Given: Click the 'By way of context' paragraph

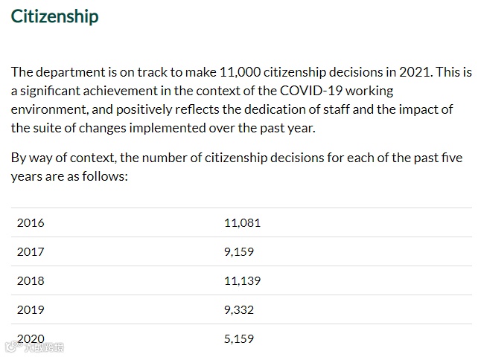Looking at the screenshot, I should click(x=237, y=167).
